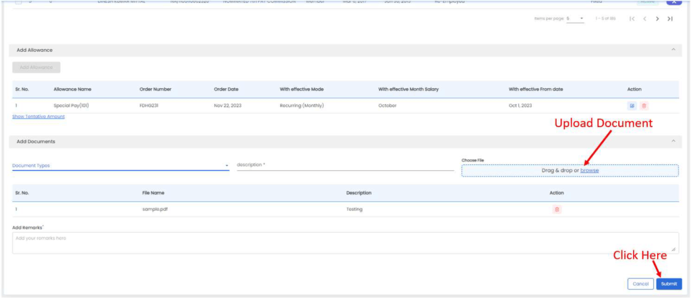This screenshot has height=298, width=691.
Task: Go to previous page of results
Action: 644,19
